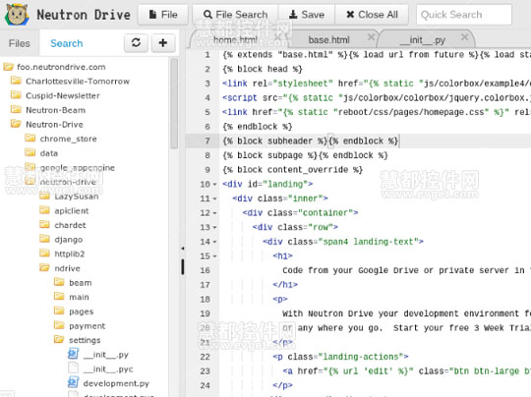Click development.py Python file icon

pyautogui.click(x=73, y=383)
